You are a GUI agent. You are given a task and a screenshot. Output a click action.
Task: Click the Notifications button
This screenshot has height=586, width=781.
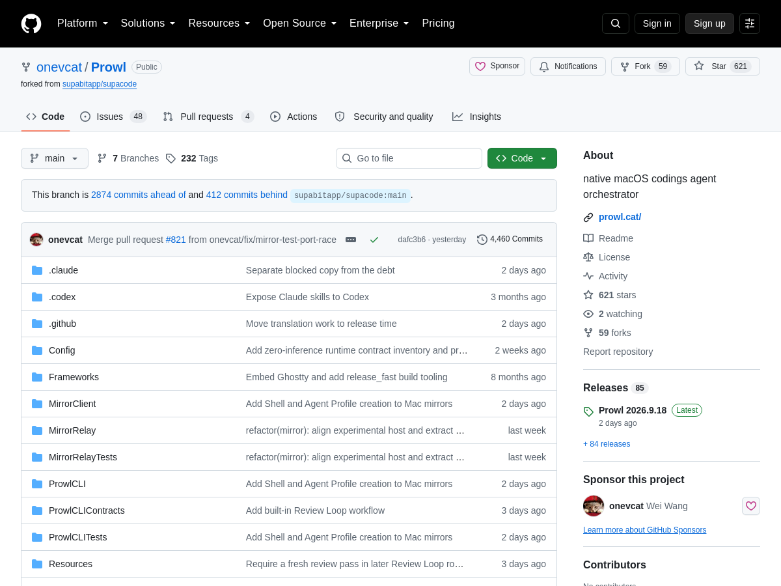pos(568,66)
